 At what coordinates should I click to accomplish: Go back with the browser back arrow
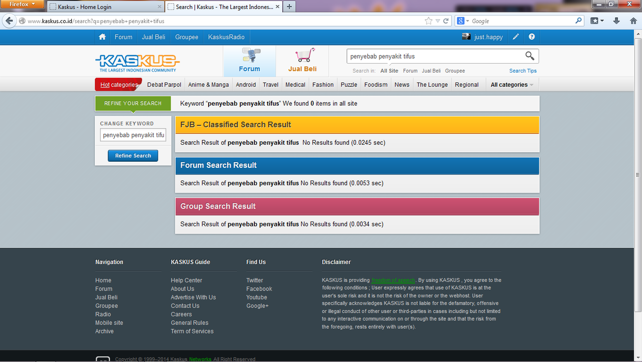click(x=9, y=21)
